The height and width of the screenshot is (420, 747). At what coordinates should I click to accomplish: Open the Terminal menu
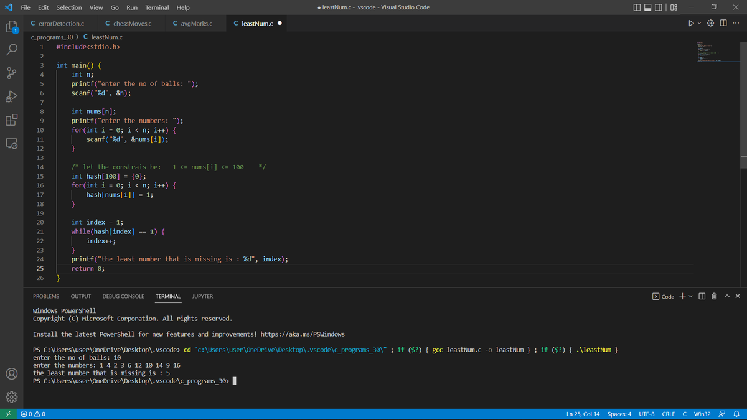coord(157,7)
